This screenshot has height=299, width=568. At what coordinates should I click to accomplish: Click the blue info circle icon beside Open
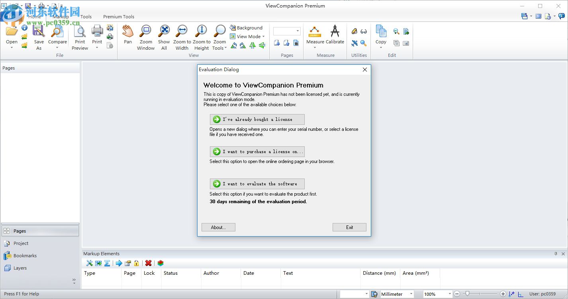pos(24,28)
